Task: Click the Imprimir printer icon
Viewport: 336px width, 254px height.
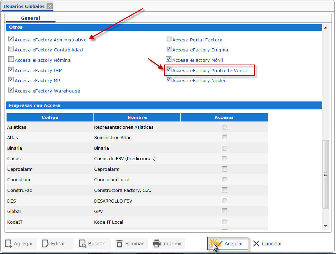Action: point(157,244)
